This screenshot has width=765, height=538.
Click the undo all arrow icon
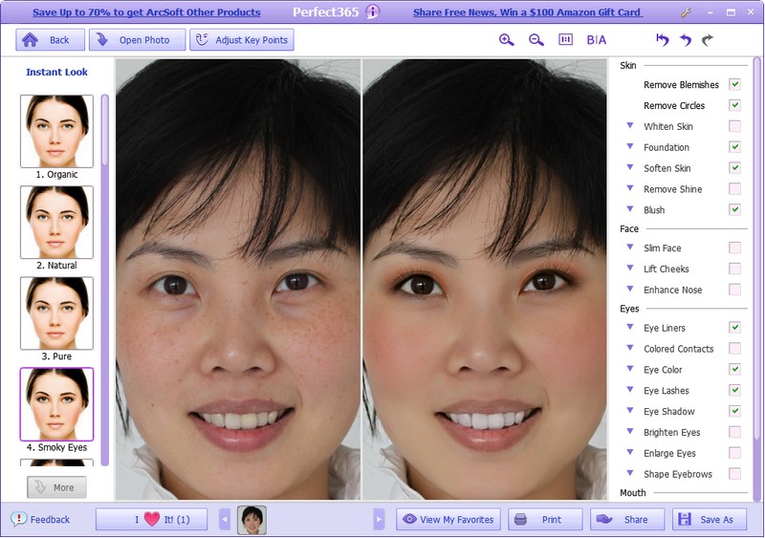(x=662, y=39)
